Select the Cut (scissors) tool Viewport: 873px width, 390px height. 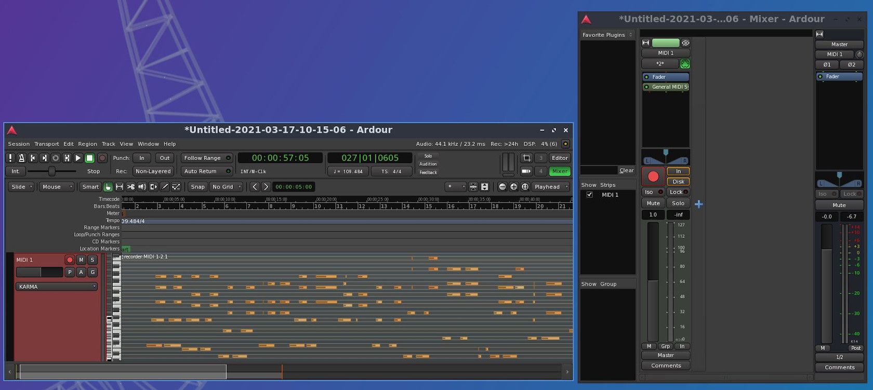pyautogui.click(x=130, y=187)
